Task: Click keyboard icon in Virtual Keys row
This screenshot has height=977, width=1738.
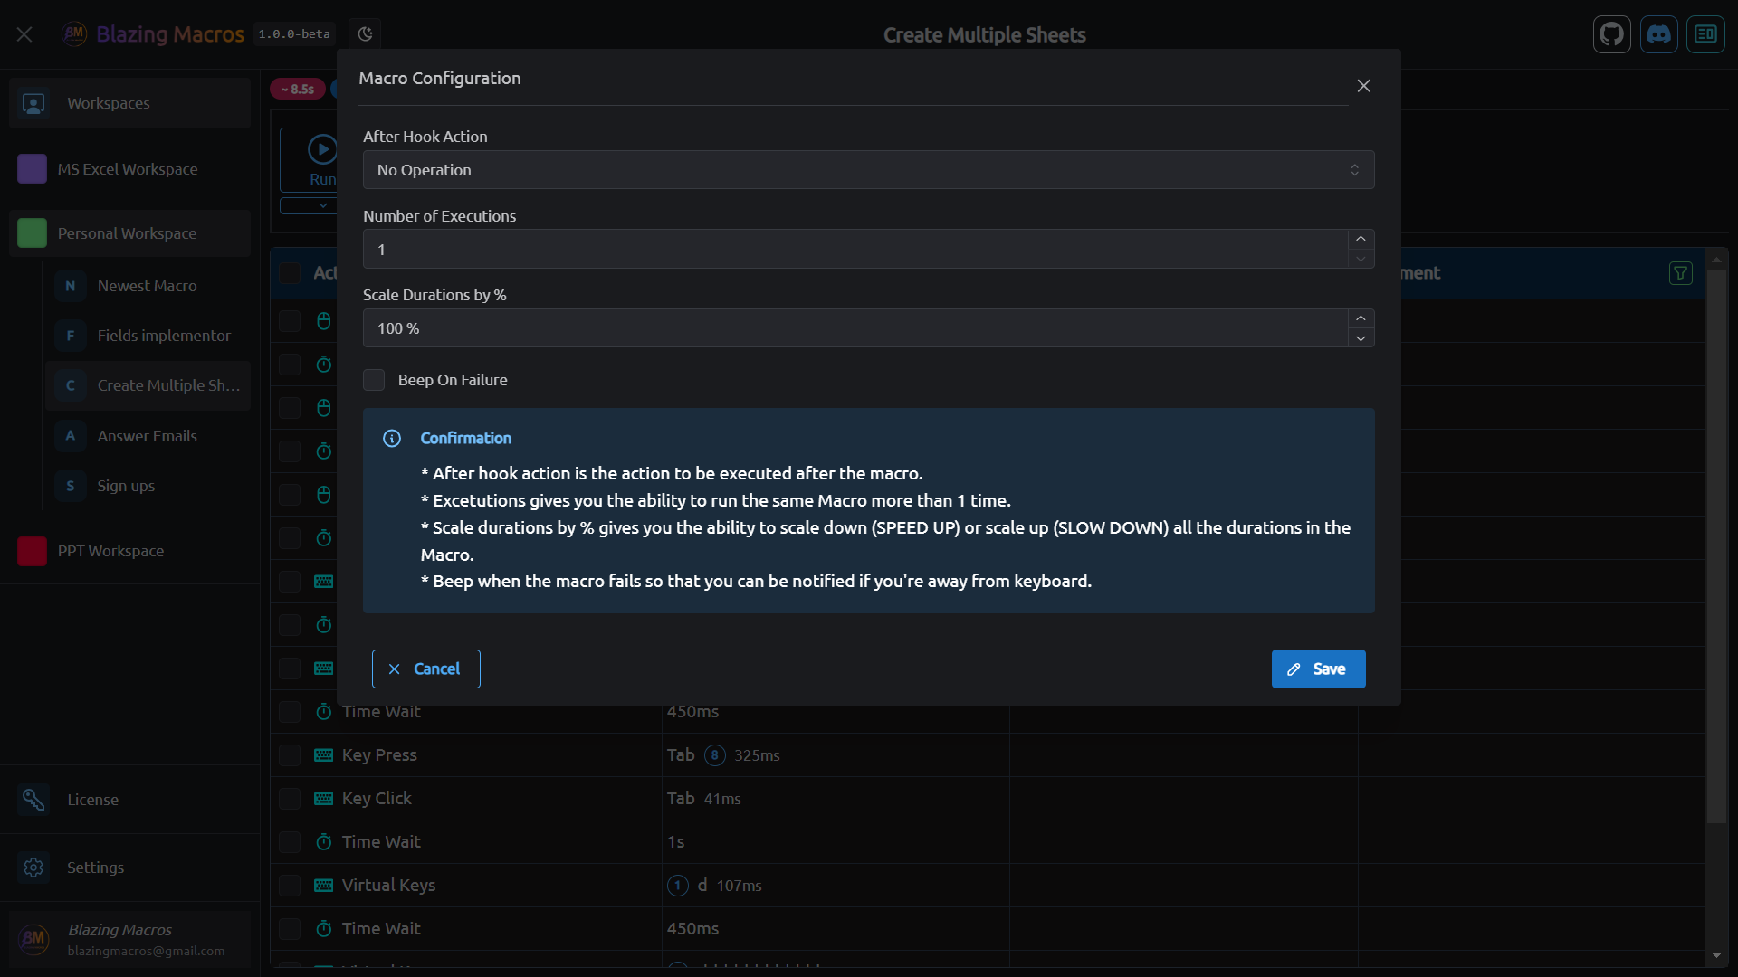Action: pos(323,886)
